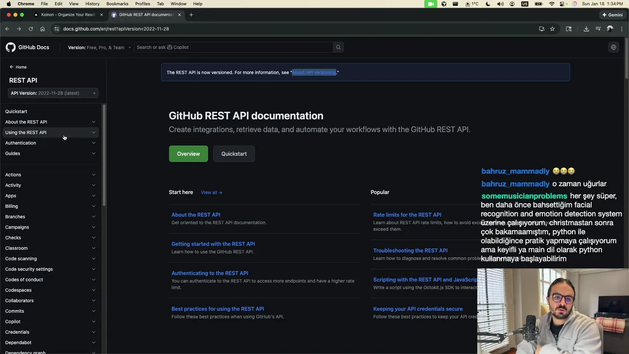
Task: Close the GitHub REST API documentation tab
Action: [179, 15]
